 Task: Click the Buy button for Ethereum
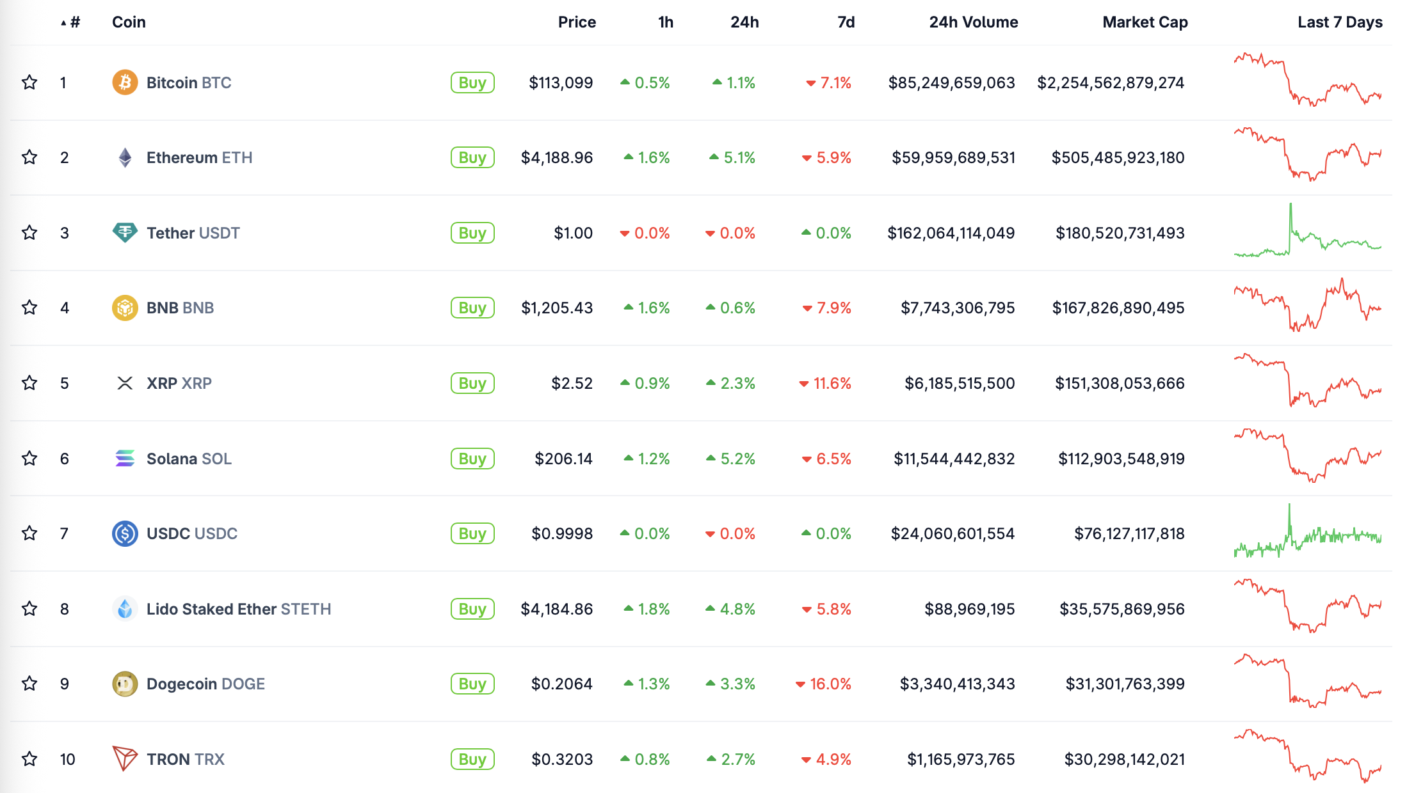[x=472, y=157]
